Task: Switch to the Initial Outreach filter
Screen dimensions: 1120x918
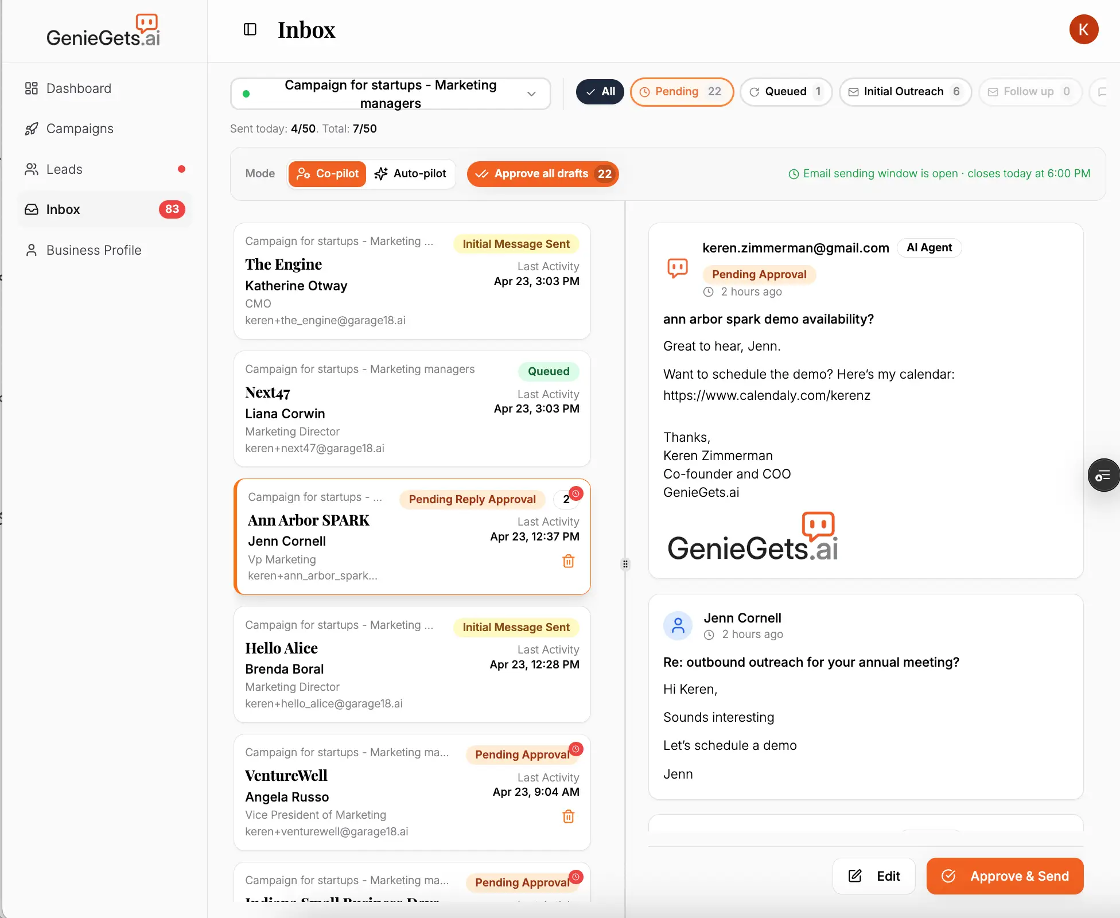Action: [905, 91]
